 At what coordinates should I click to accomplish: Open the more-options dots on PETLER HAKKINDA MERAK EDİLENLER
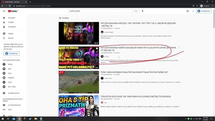coord(179,48)
